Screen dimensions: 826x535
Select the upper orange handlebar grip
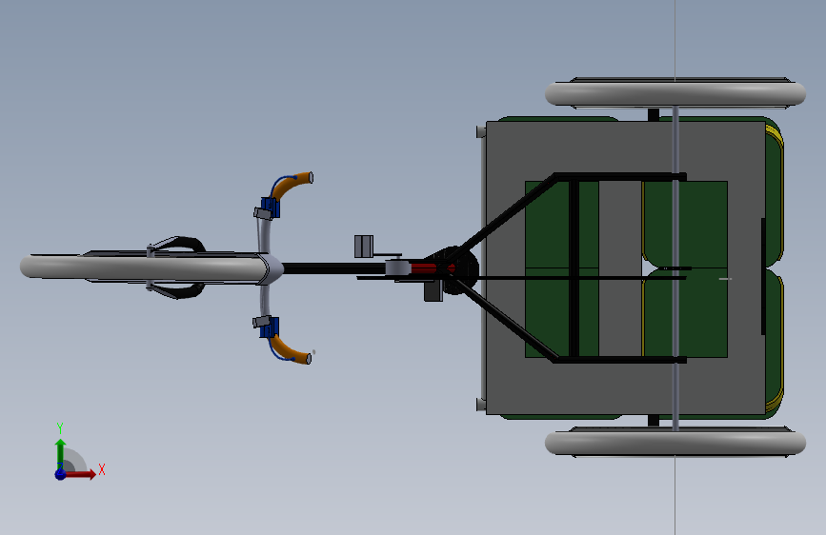294,186
